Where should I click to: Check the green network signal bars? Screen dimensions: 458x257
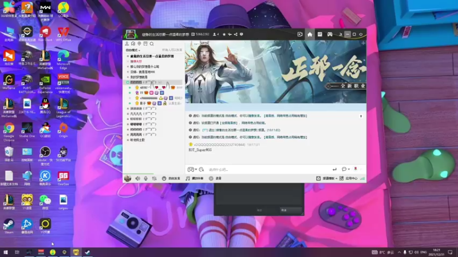click(362, 178)
